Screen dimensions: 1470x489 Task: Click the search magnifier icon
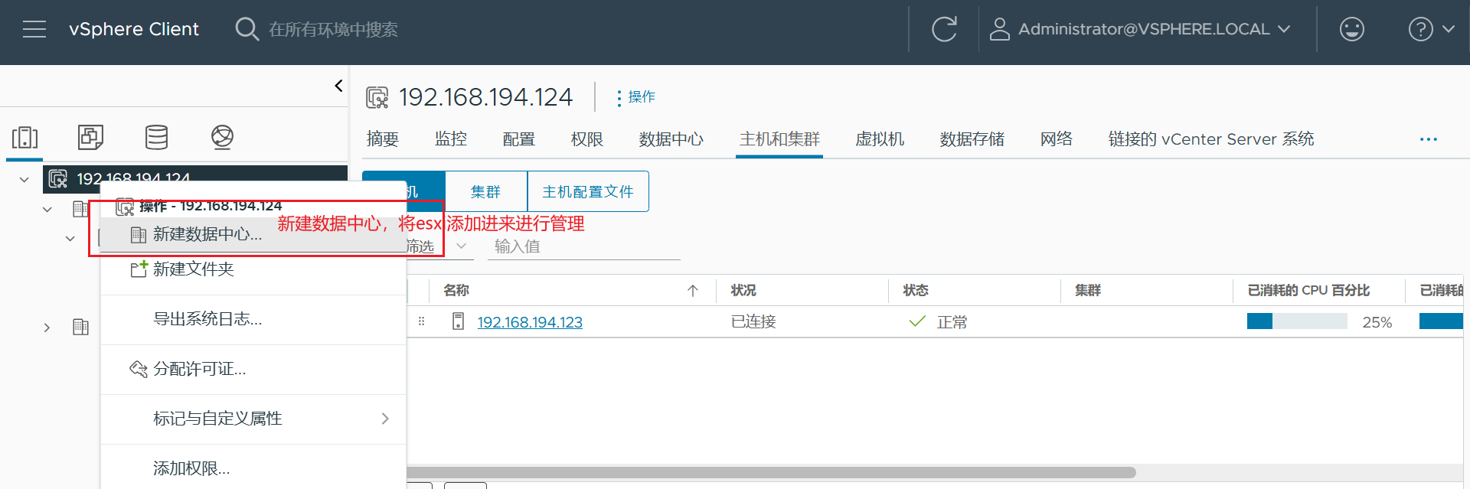pyautogui.click(x=247, y=29)
